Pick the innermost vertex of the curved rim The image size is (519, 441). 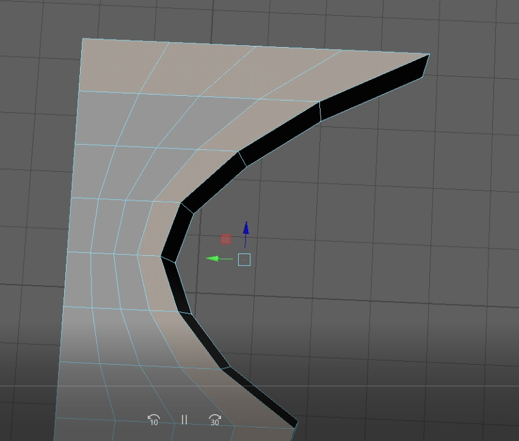coord(161,257)
